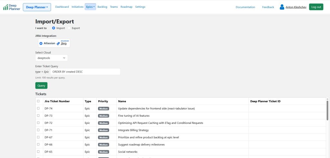The height and width of the screenshot is (158, 330).
Task: Expand the Epics dropdown menu
Action: (90, 7)
